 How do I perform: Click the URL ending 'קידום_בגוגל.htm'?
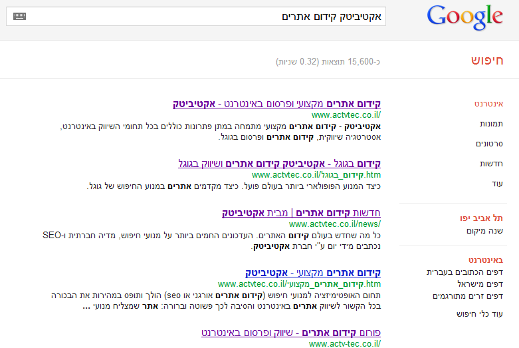(316, 175)
